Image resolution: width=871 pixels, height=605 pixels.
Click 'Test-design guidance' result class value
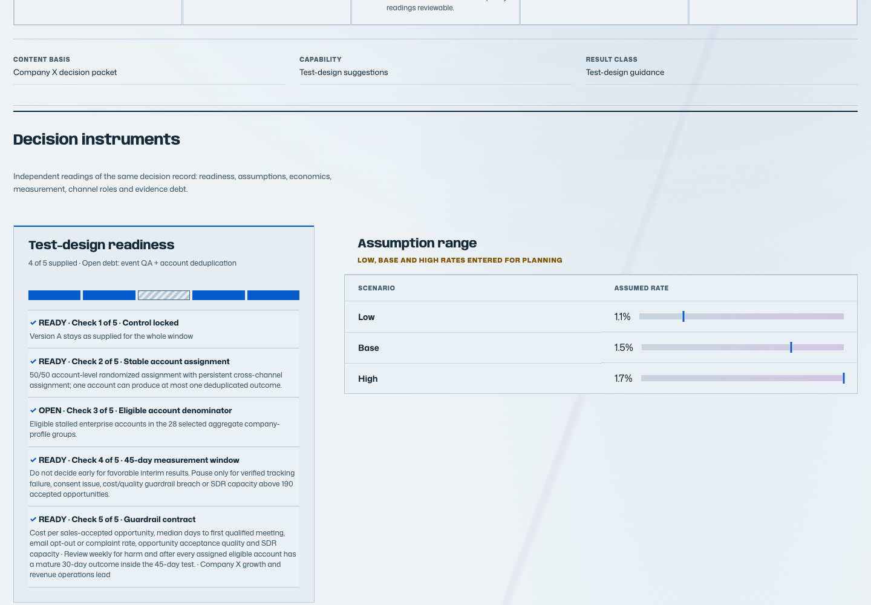tap(625, 73)
